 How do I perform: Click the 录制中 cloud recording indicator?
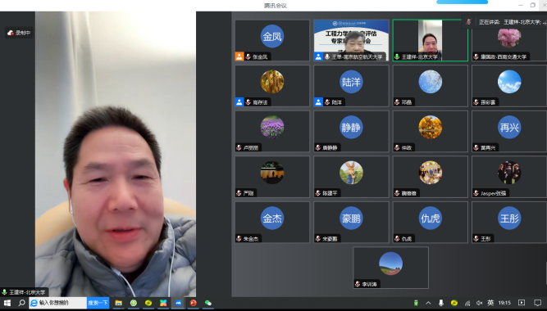coord(19,33)
